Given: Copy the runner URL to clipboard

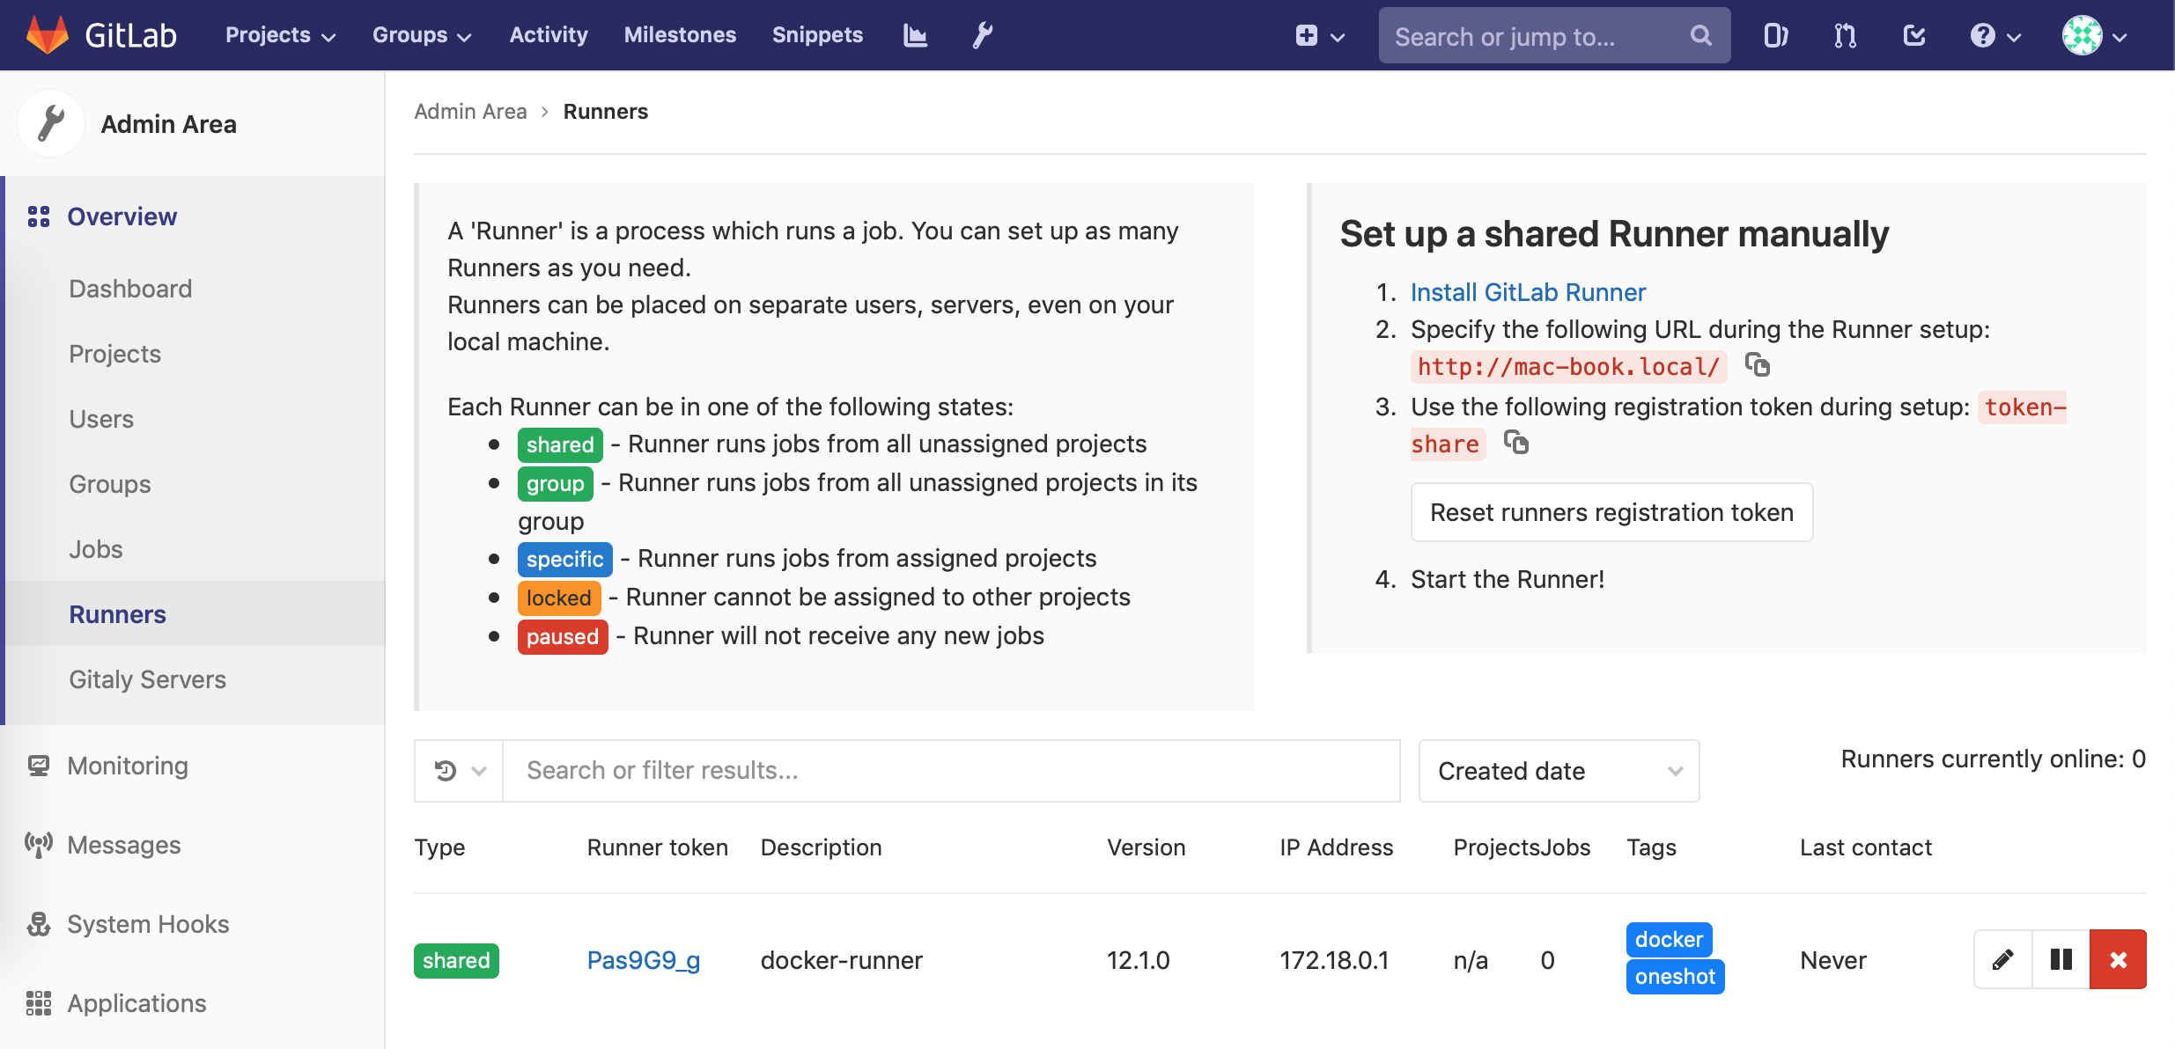Looking at the screenshot, I should (x=1758, y=365).
